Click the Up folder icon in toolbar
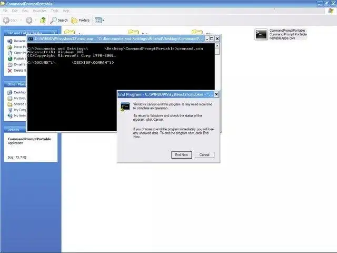The height and width of the screenshot is (253, 337). coord(43,20)
